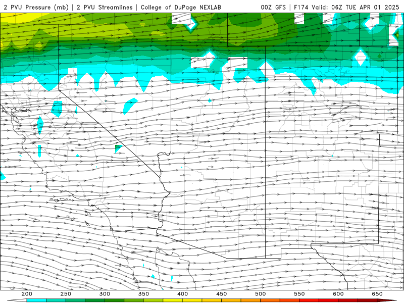Click the 'College of DuPage NEXLAB' text
Screen dimensions: 404x303
tap(181, 8)
